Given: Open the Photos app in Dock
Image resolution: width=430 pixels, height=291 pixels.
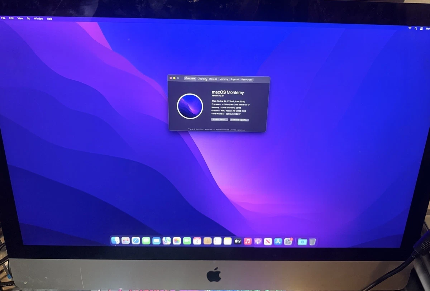Looking at the screenshot, I should (177, 241).
